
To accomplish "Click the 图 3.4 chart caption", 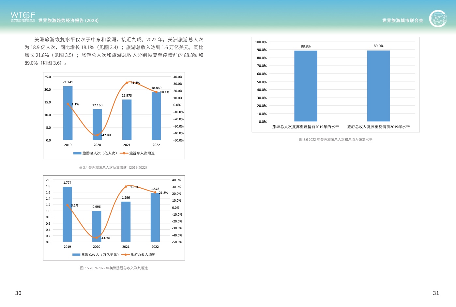I will [113, 167].
